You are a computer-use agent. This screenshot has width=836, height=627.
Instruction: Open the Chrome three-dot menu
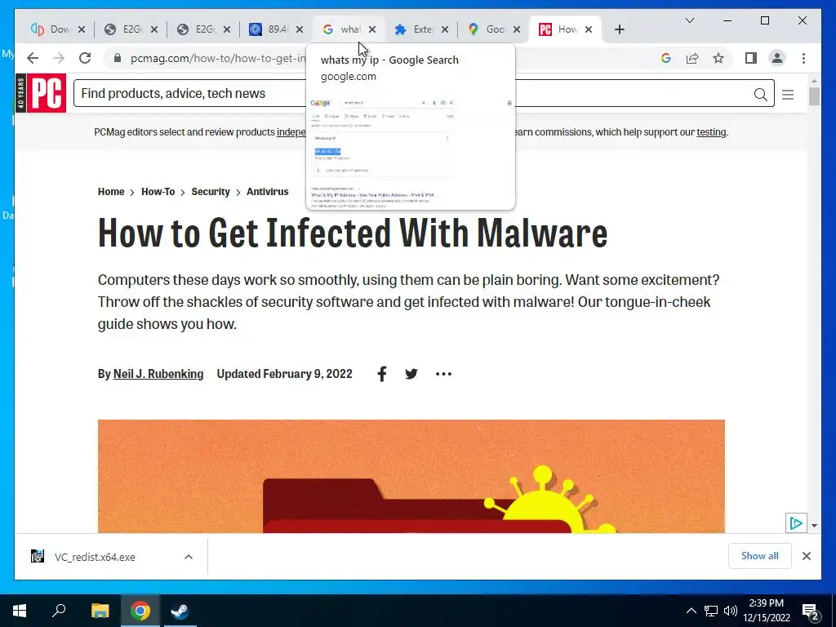click(x=803, y=58)
